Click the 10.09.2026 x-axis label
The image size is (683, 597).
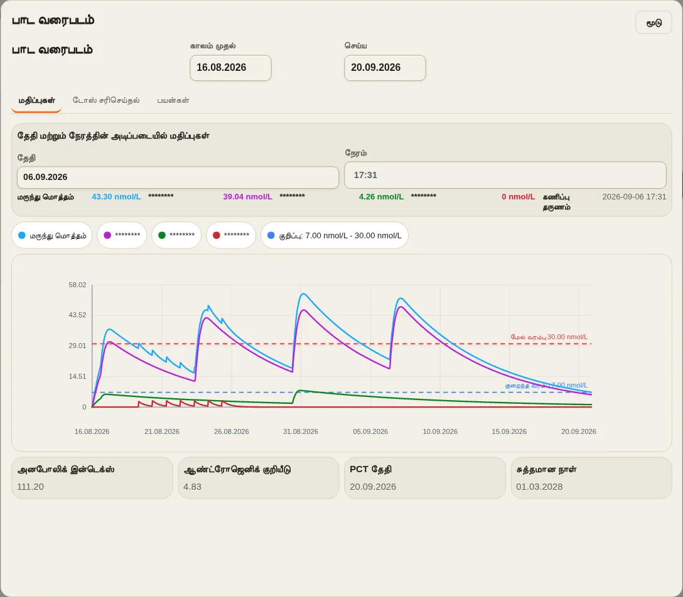pos(440,431)
